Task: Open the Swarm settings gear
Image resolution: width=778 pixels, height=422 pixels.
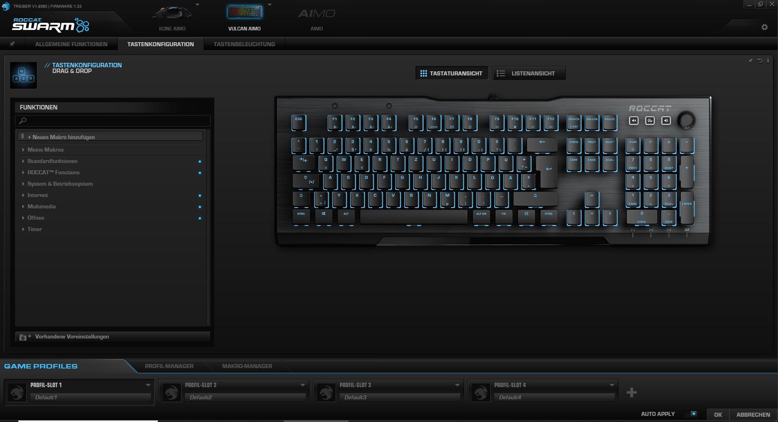Action: tap(764, 27)
